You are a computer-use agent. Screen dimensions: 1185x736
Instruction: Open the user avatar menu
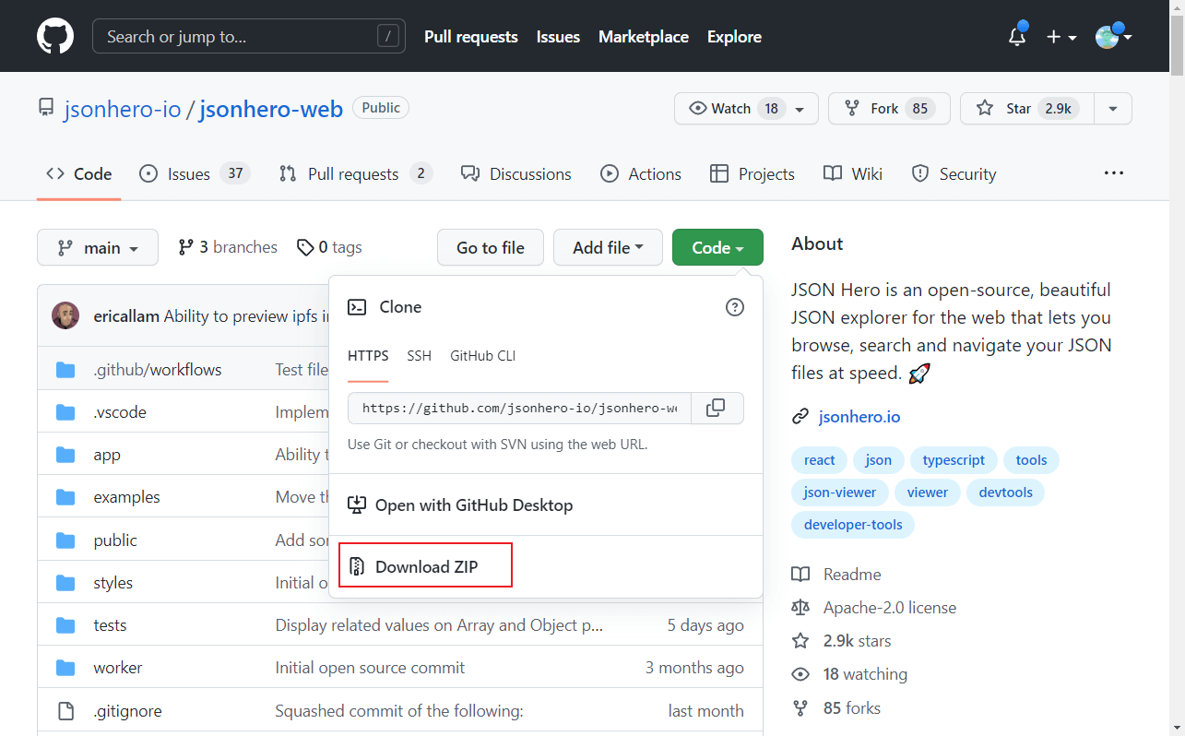[1113, 37]
